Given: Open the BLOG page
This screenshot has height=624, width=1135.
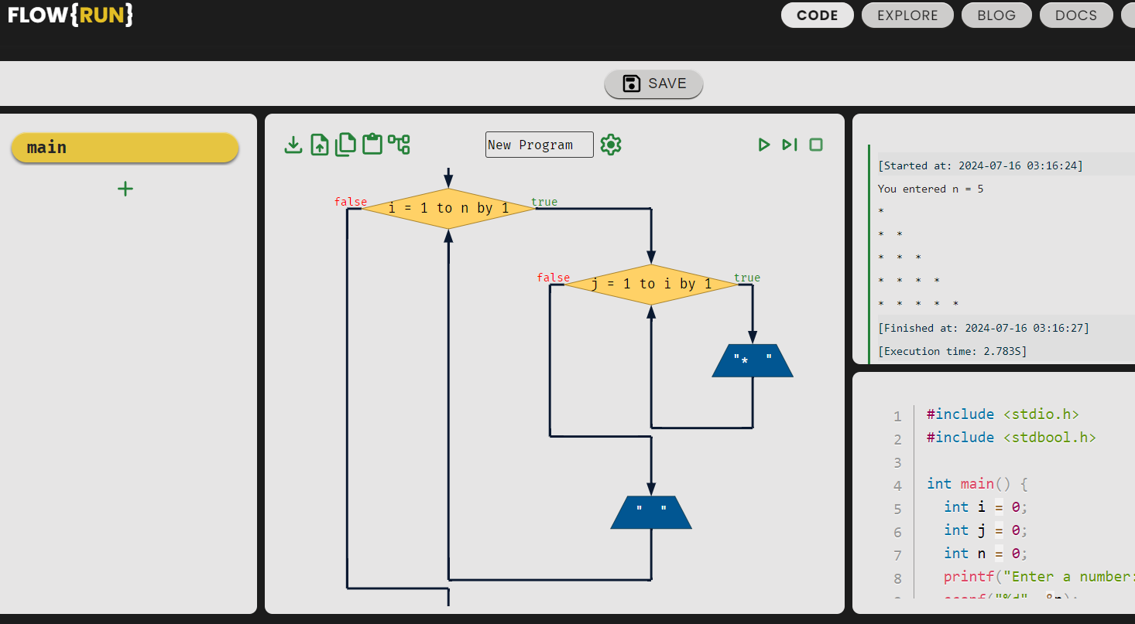Looking at the screenshot, I should tap(996, 15).
